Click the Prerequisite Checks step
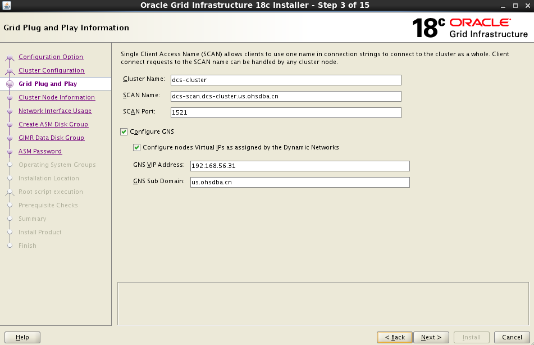534x345 pixels. point(48,205)
